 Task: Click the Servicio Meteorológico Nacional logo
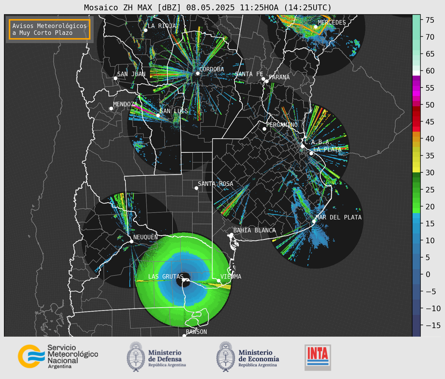[x=58, y=356]
